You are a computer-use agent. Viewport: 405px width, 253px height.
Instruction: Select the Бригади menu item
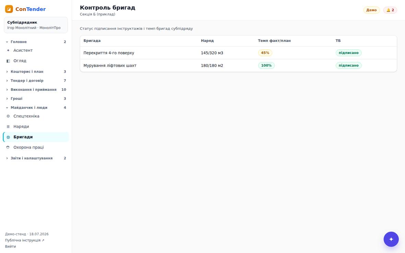tap(36, 137)
